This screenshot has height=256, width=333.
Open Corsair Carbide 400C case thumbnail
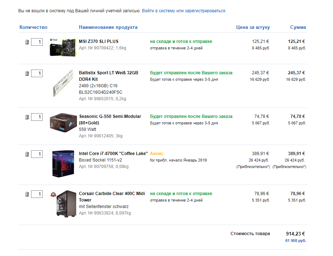tap(64, 204)
